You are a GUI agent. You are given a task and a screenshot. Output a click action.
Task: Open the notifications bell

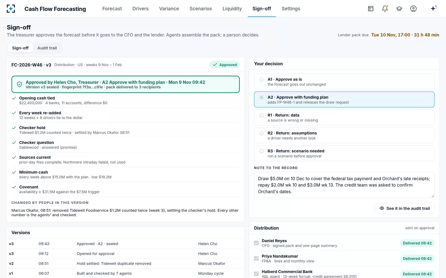coord(385,9)
